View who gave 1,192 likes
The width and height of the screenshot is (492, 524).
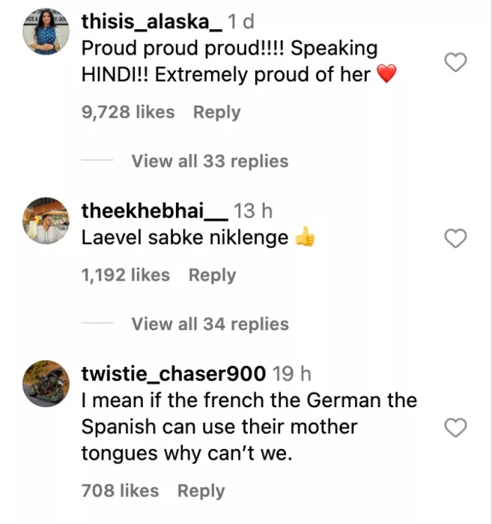126,275
